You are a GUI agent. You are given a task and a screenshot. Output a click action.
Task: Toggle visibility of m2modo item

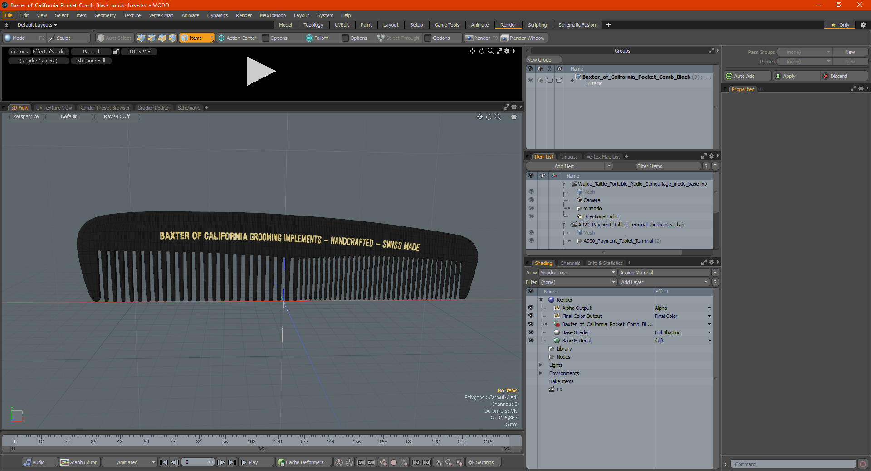[x=531, y=208]
